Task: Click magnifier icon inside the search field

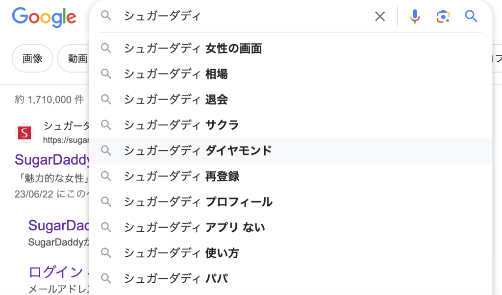Action: point(106,16)
